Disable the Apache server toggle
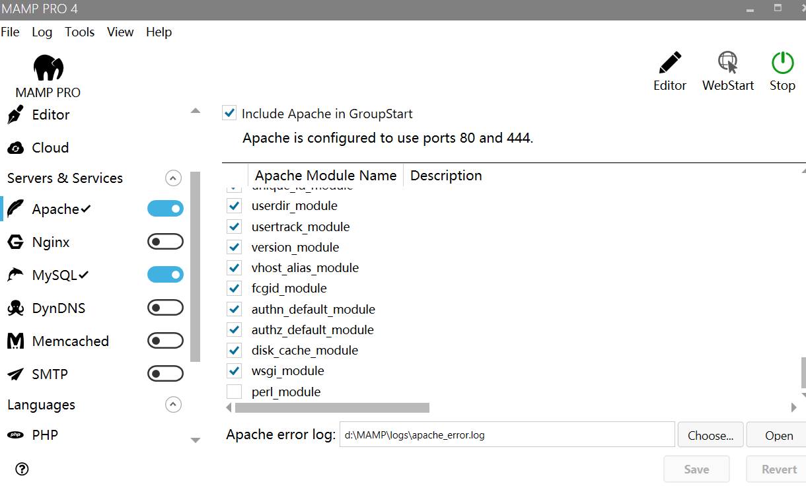Screen dimensions: 806x488 [165, 208]
